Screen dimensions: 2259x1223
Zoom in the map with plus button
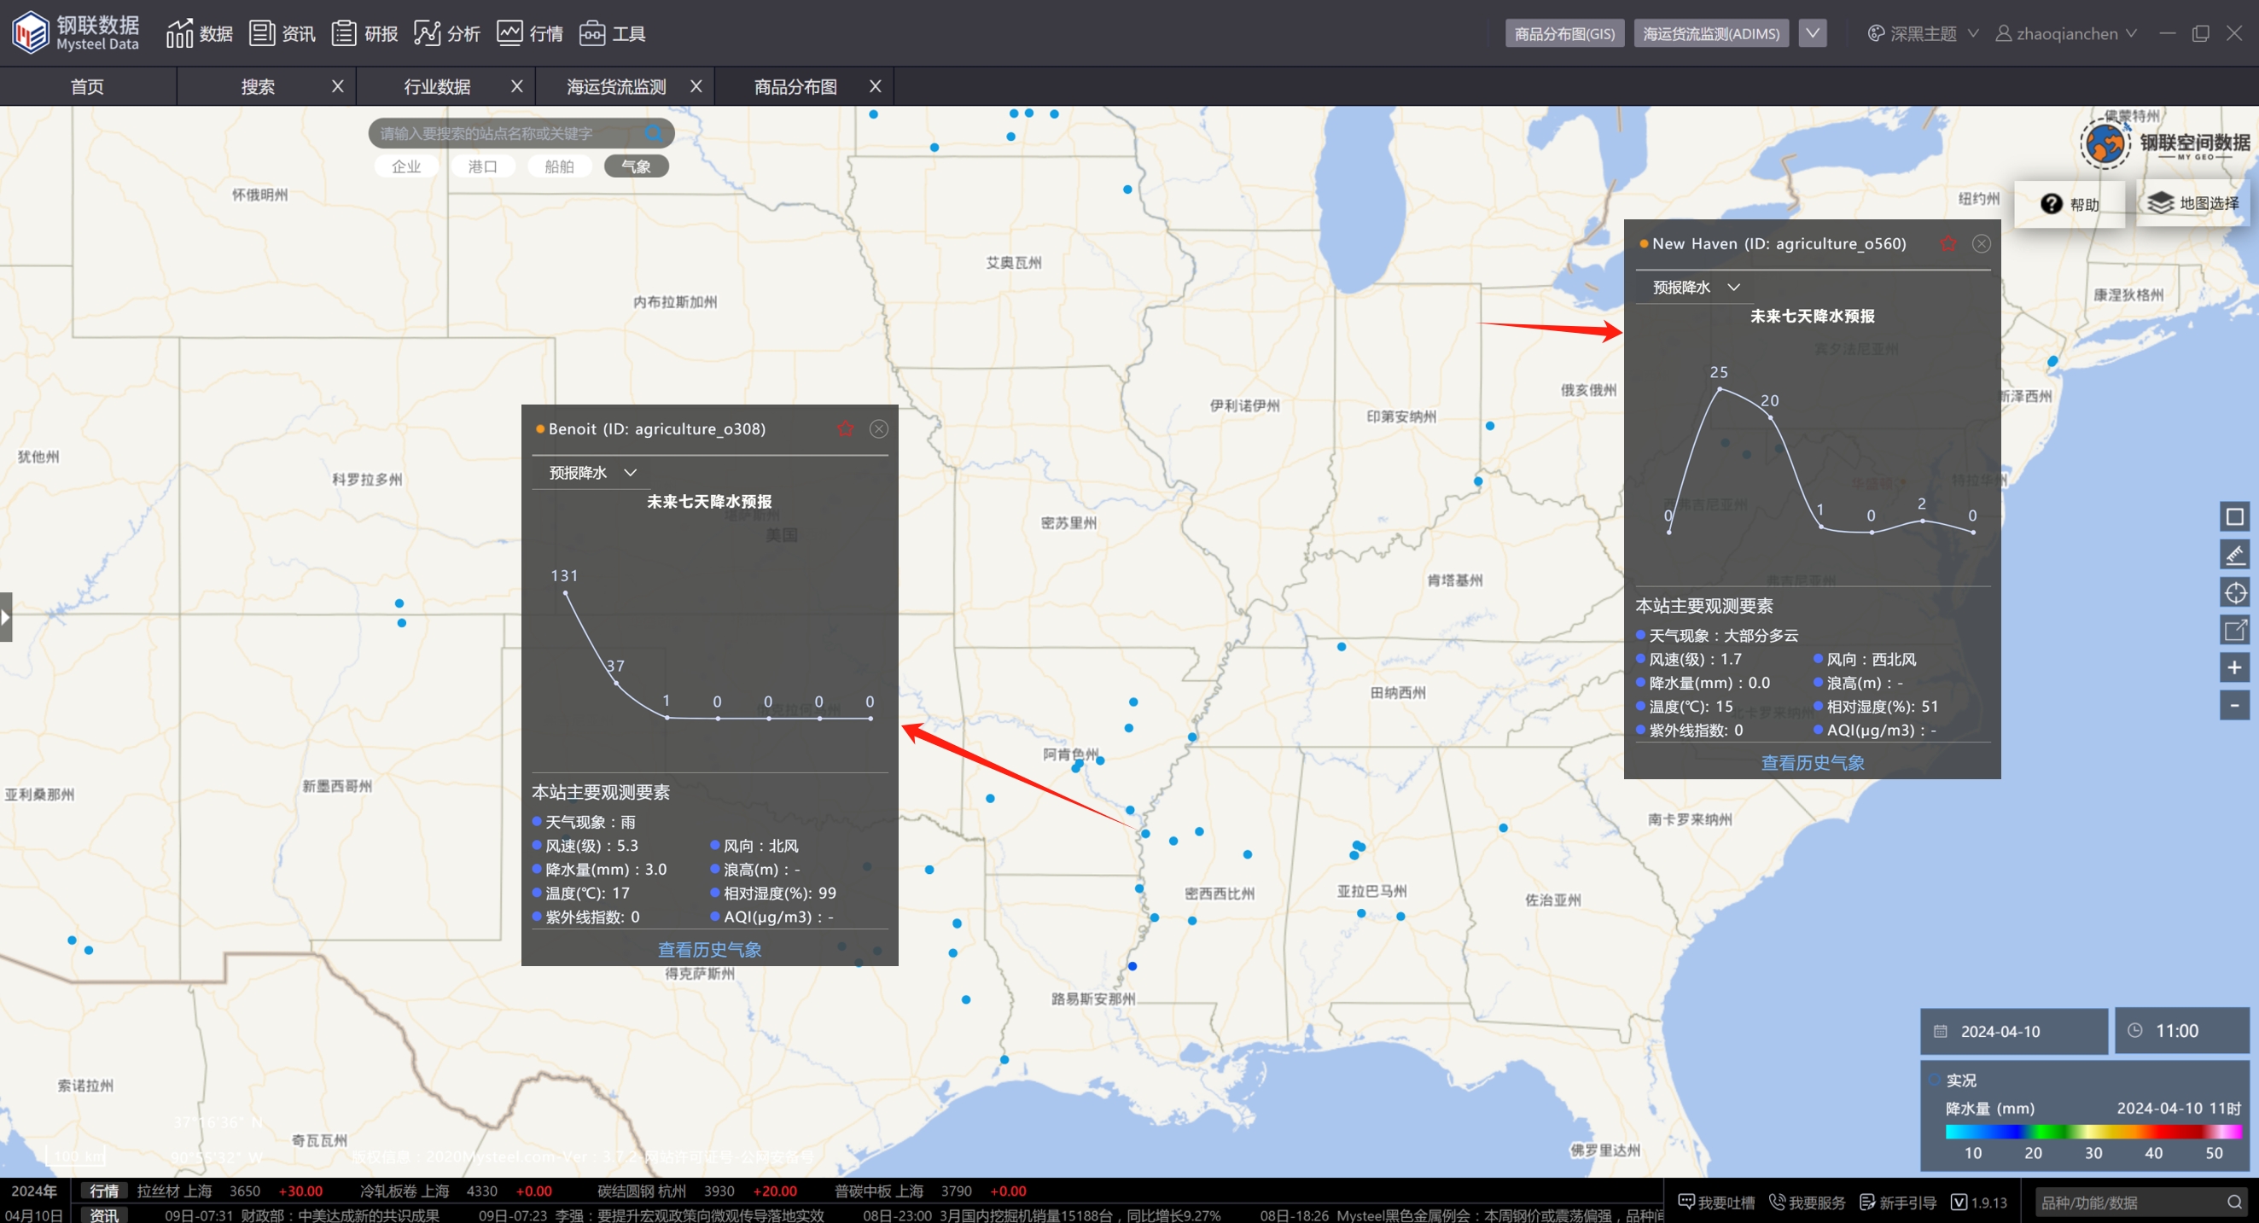[2234, 667]
